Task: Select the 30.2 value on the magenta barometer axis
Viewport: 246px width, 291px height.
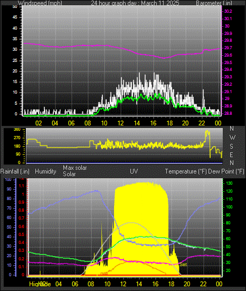Action: tap(228, 11)
